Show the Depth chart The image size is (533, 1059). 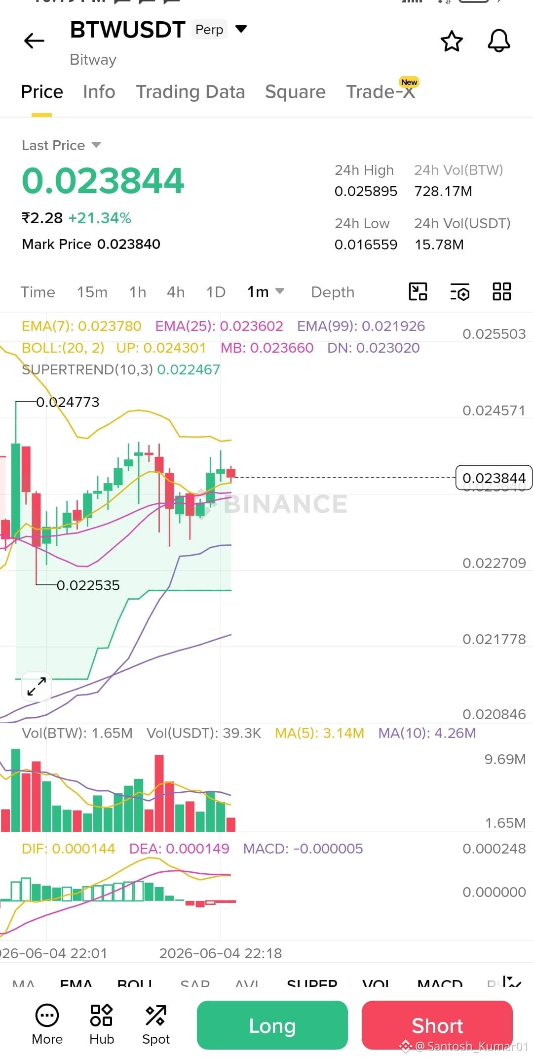click(333, 292)
